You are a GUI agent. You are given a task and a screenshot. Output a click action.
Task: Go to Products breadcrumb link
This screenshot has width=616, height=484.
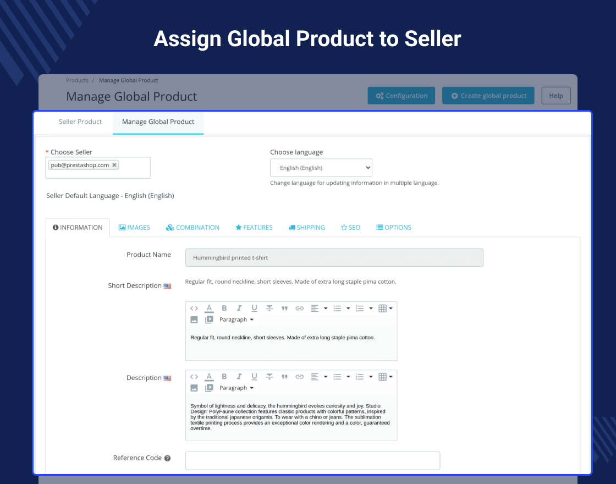pyautogui.click(x=77, y=80)
